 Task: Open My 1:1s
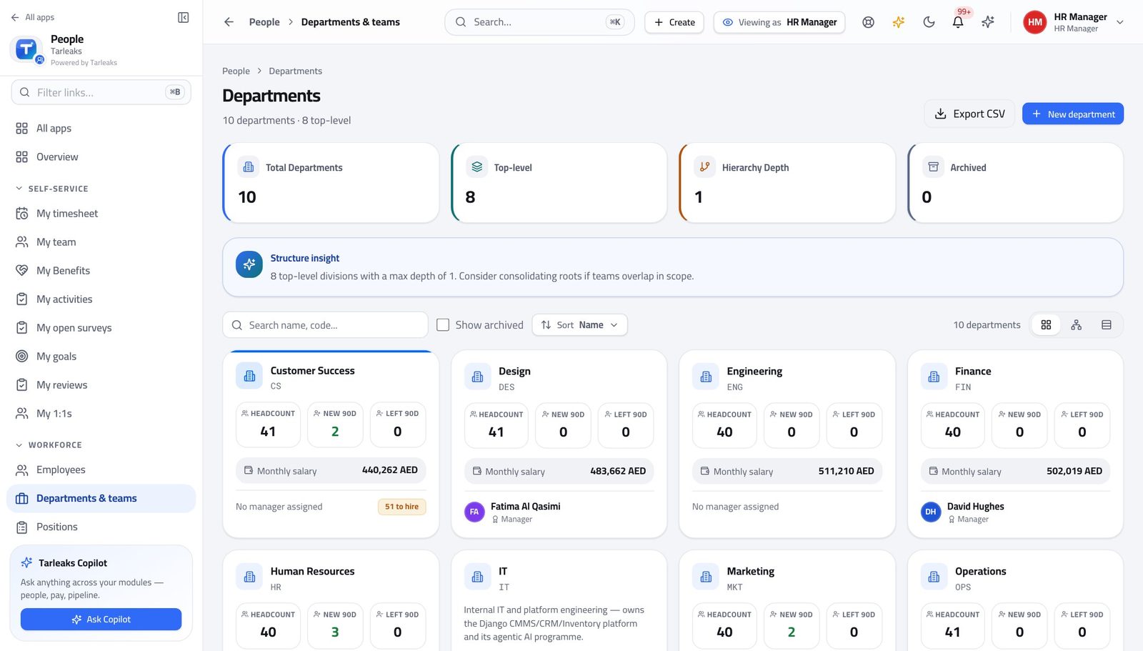[101, 414]
